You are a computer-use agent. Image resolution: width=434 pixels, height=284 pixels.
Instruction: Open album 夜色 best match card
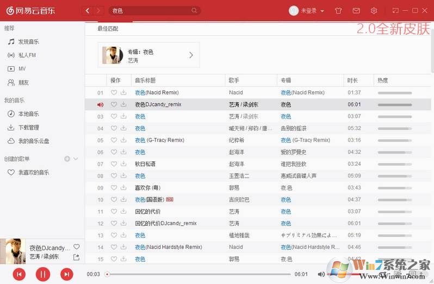[148, 55]
